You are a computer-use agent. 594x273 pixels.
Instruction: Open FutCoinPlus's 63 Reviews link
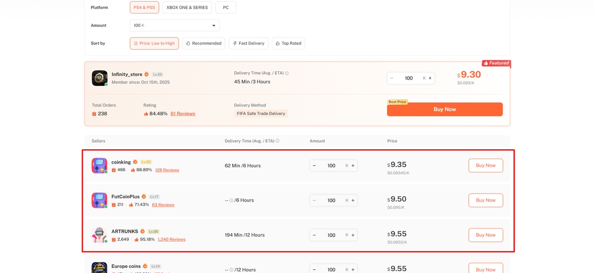point(163,205)
